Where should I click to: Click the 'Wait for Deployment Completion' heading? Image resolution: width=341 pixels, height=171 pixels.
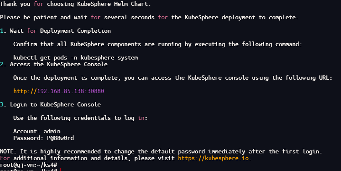point(60,31)
